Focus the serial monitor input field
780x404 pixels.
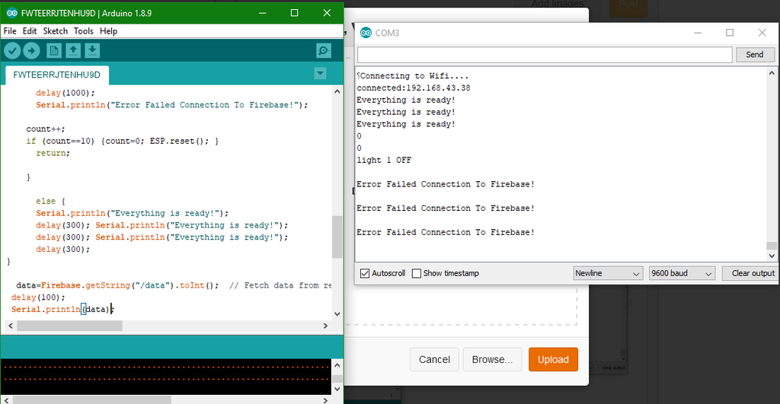[x=545, y=55]
